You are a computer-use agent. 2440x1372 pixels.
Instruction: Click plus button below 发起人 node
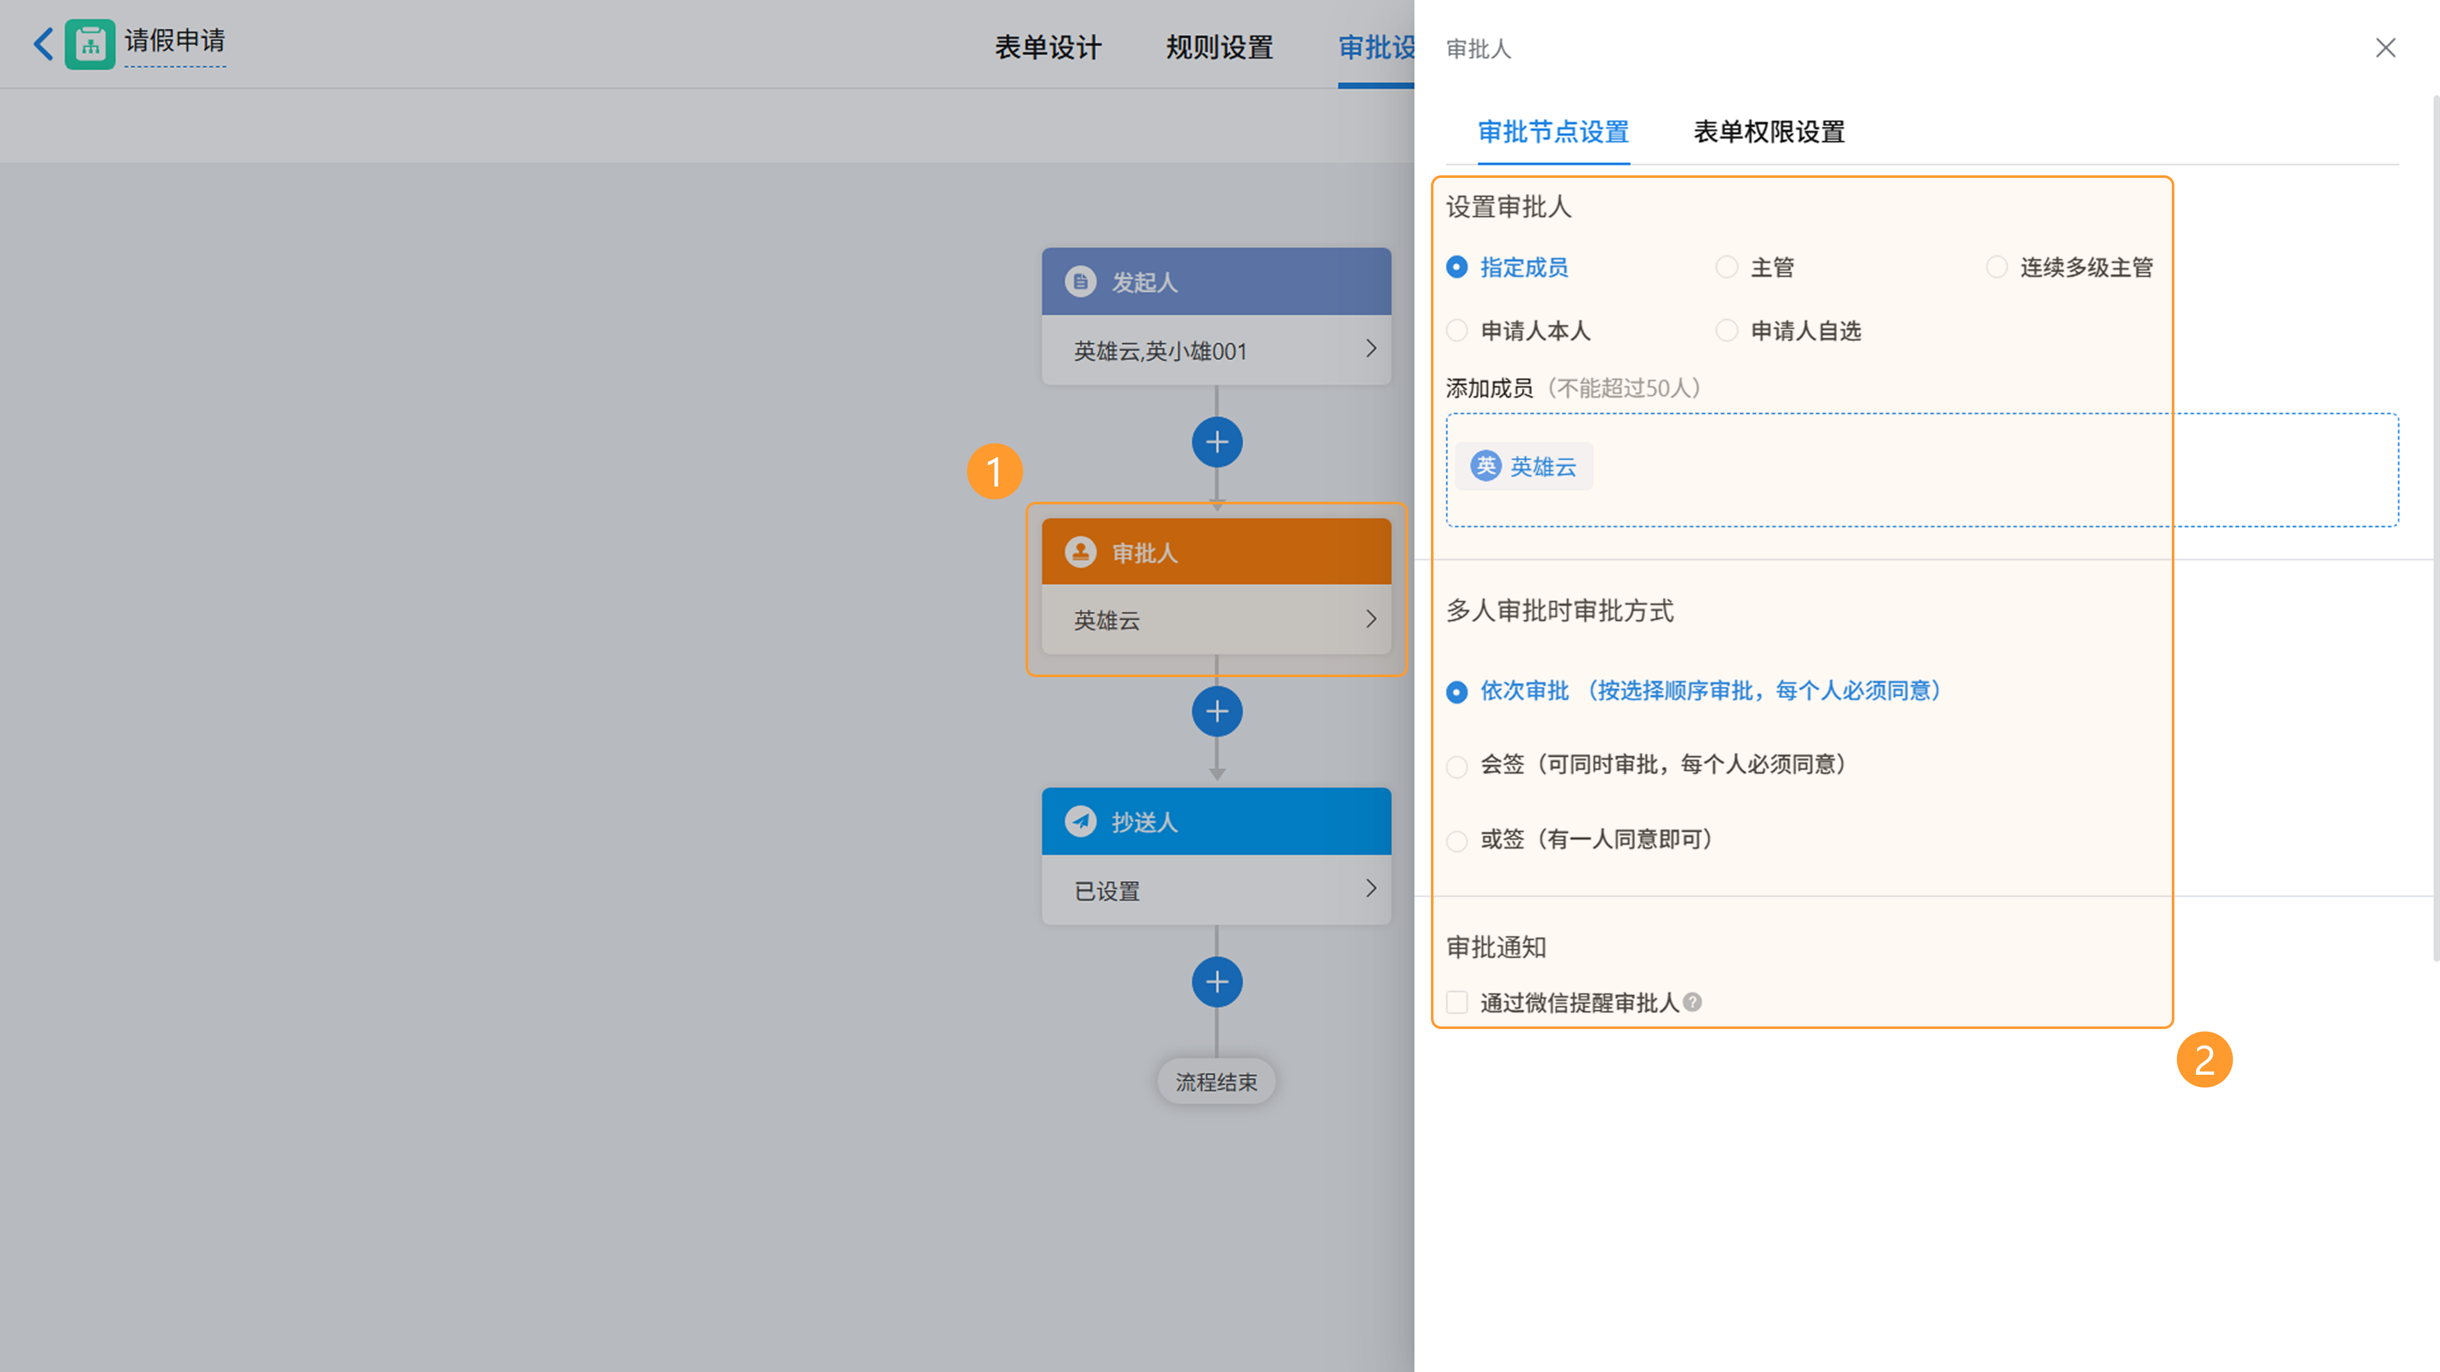[x=1216, y=442]
